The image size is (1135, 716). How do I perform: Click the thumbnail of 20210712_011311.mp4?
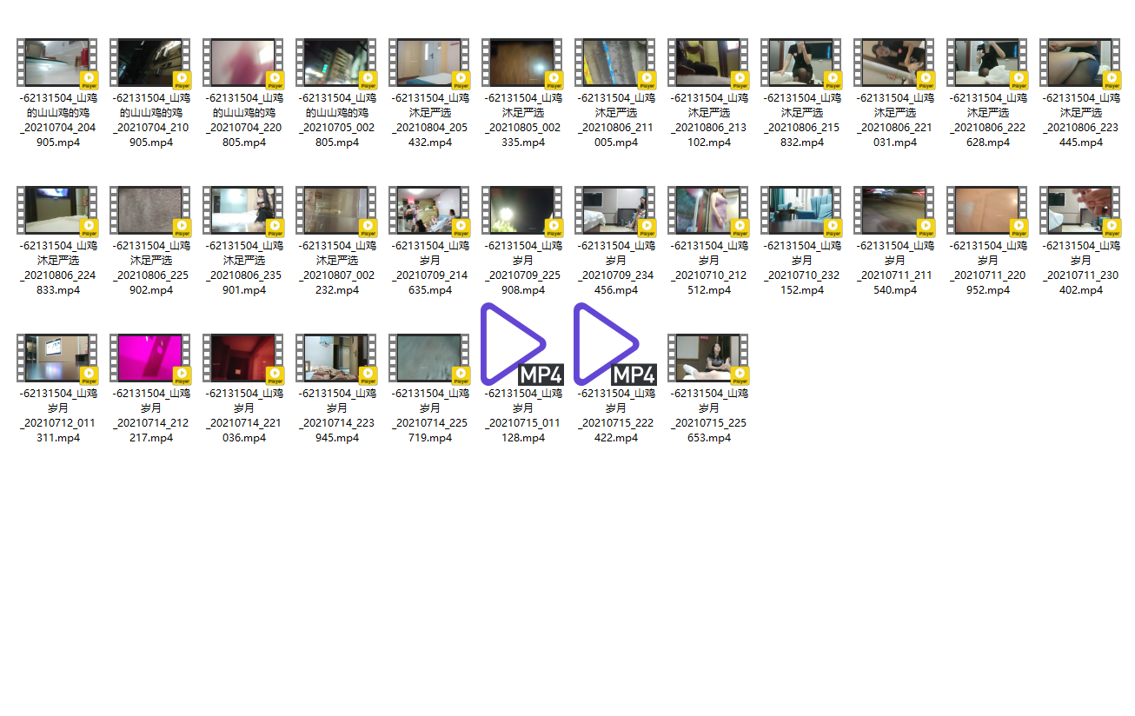click(x=57, y=358)
